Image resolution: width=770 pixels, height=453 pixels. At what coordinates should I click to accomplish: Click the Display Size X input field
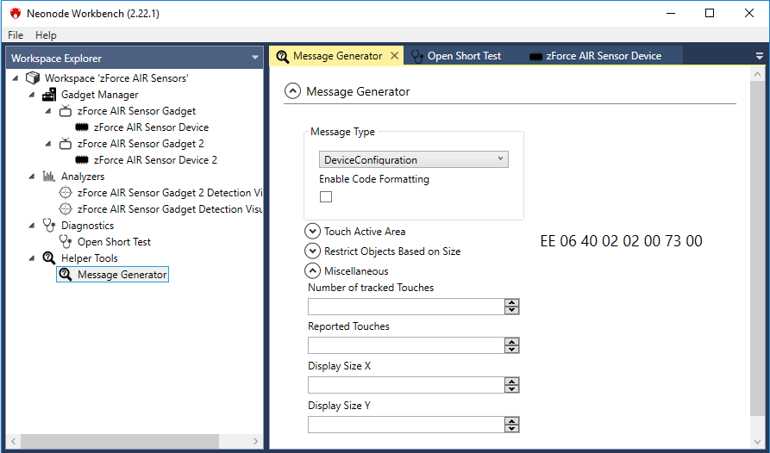pos(405,385)
